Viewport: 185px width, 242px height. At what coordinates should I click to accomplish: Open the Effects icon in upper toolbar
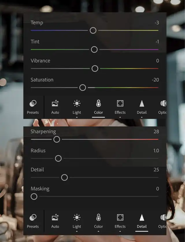[x=120, y=104]
